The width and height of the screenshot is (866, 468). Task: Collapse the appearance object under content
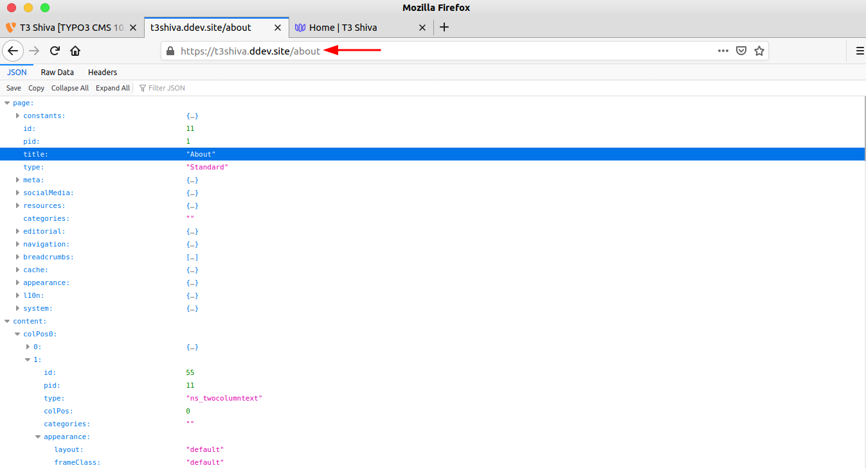38,437
